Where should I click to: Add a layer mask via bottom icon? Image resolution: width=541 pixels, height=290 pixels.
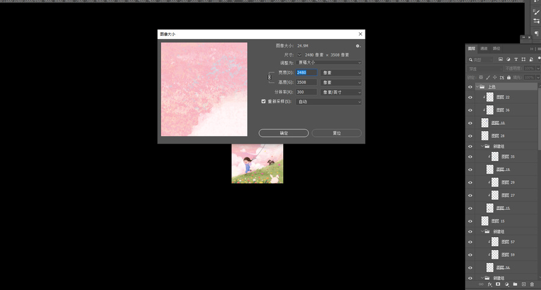point(498,285)
